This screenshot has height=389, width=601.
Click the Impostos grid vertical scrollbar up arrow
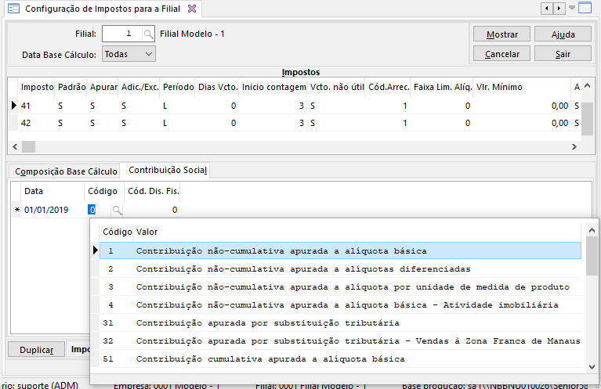click(x=587, y=86)
